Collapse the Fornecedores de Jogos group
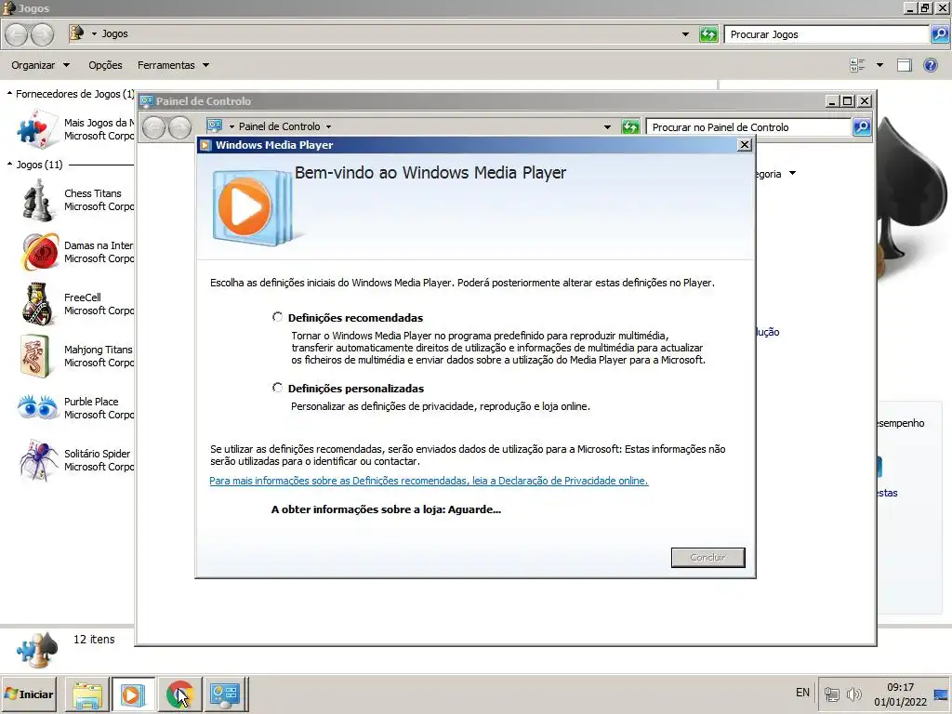Image resolution: width=952 pixels, height=714 pixels. (x=9, y=94)
